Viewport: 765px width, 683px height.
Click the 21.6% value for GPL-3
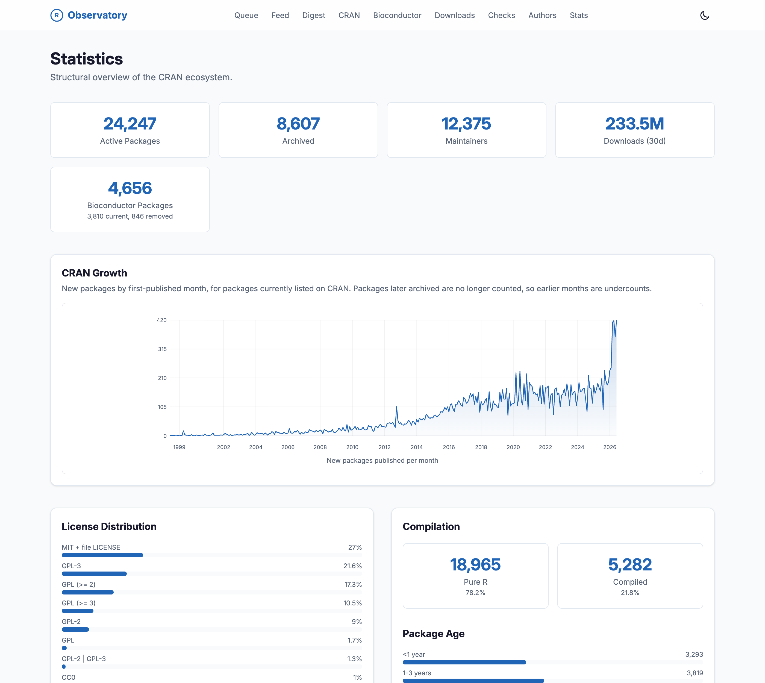(x=352, y=566)
